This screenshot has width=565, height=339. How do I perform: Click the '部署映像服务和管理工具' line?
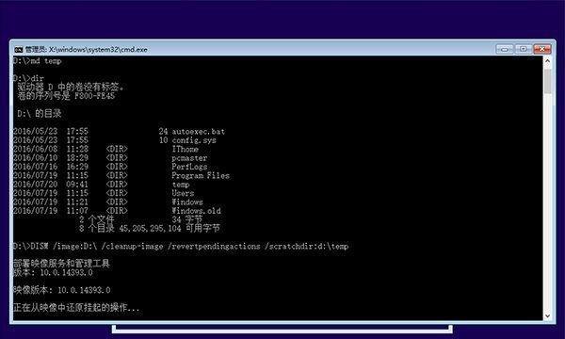pyautogui.click(x=61, y=264)
